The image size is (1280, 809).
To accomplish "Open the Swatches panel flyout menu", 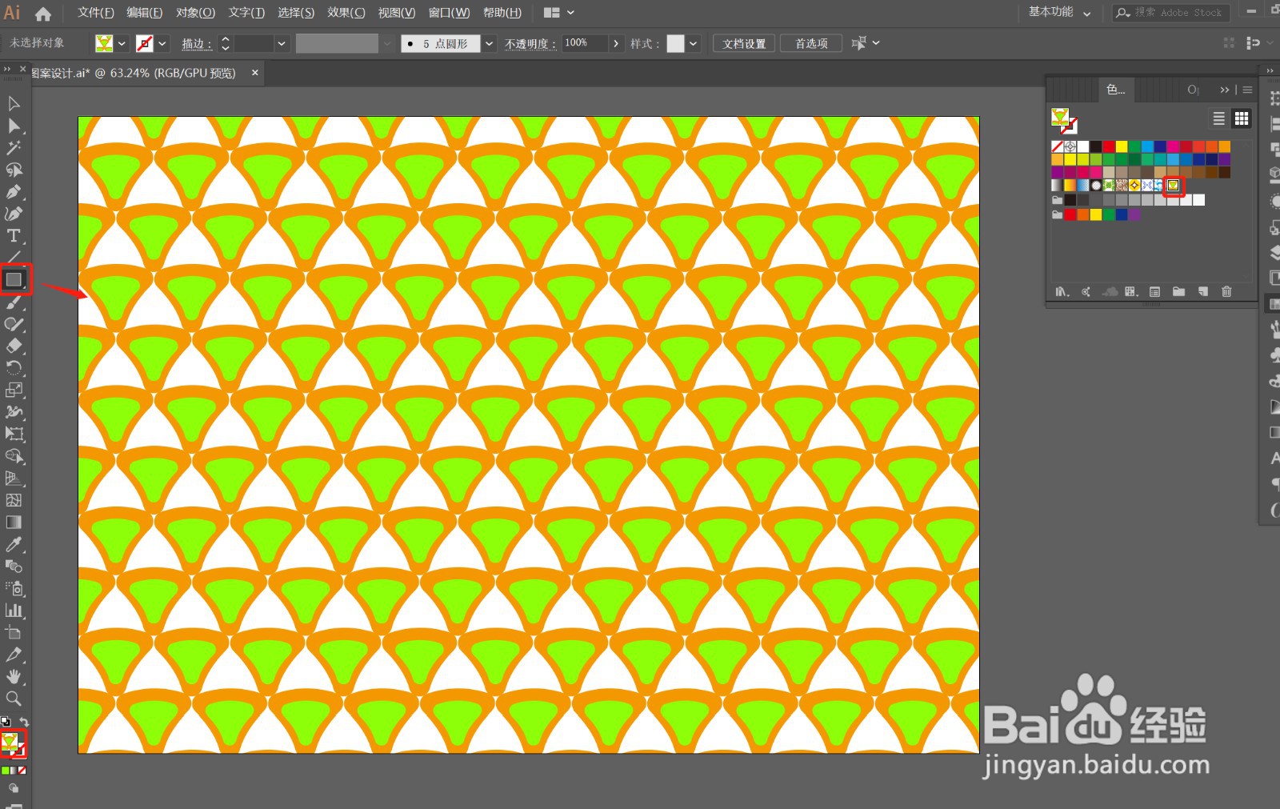I will coord(1247,90).
